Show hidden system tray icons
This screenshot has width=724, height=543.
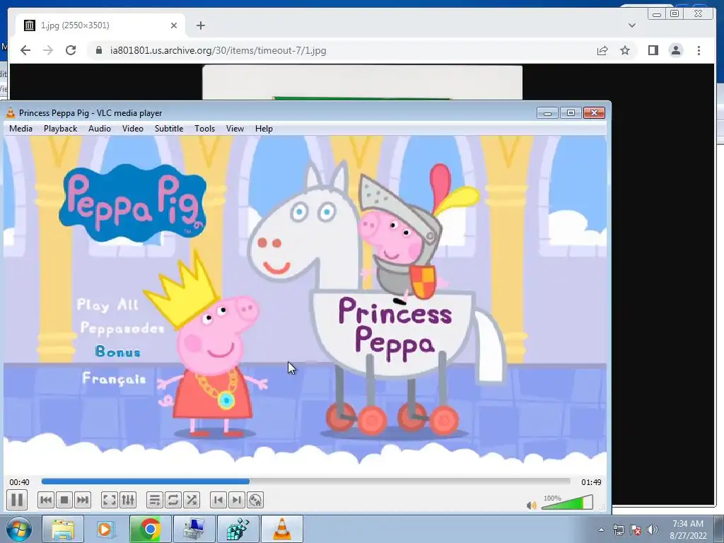[x=601, y=530]
